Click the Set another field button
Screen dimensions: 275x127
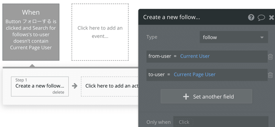click(207, 96)
